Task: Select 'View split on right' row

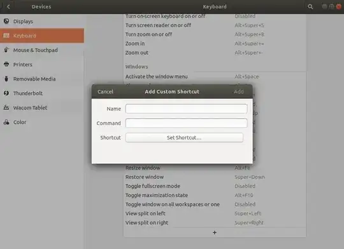Action: tap(215, 223)
